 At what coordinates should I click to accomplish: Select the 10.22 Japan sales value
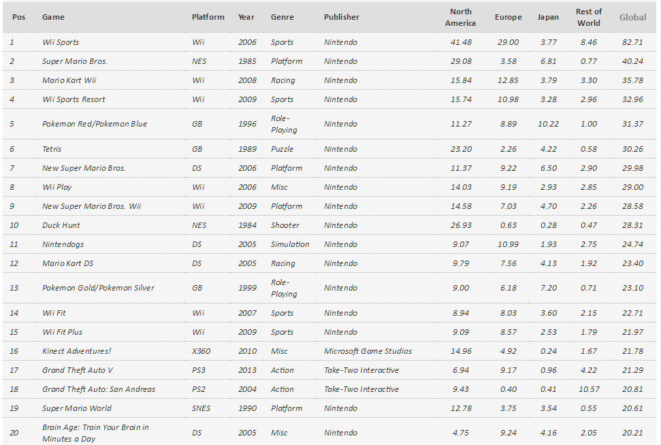(548, 124)
